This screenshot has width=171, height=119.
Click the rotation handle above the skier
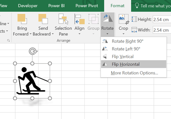33,51
